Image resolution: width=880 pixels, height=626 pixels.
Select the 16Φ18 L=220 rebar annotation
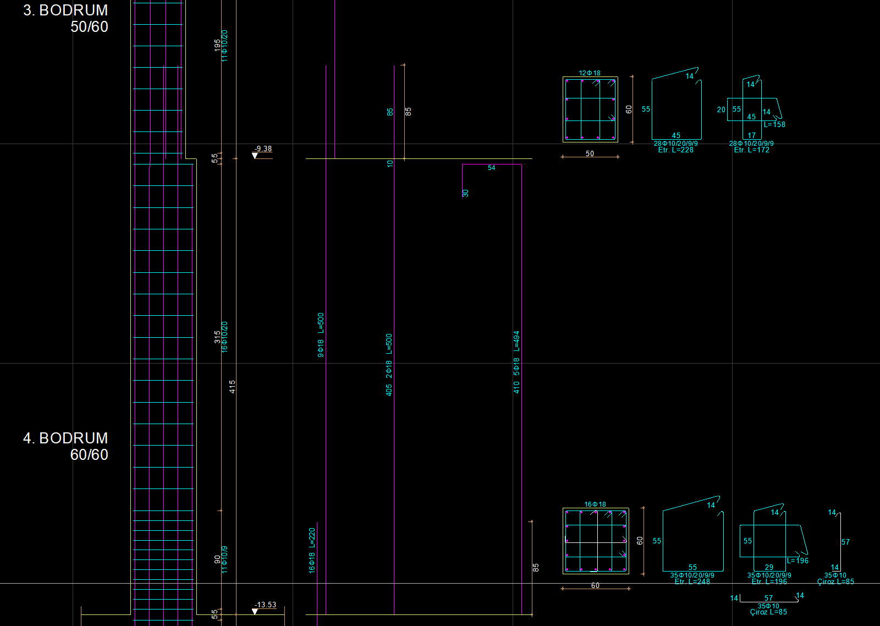pos(312,551)
